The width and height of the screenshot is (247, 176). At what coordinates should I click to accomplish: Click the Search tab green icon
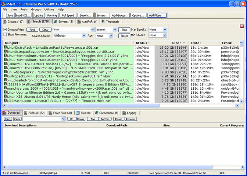[29, 22]
